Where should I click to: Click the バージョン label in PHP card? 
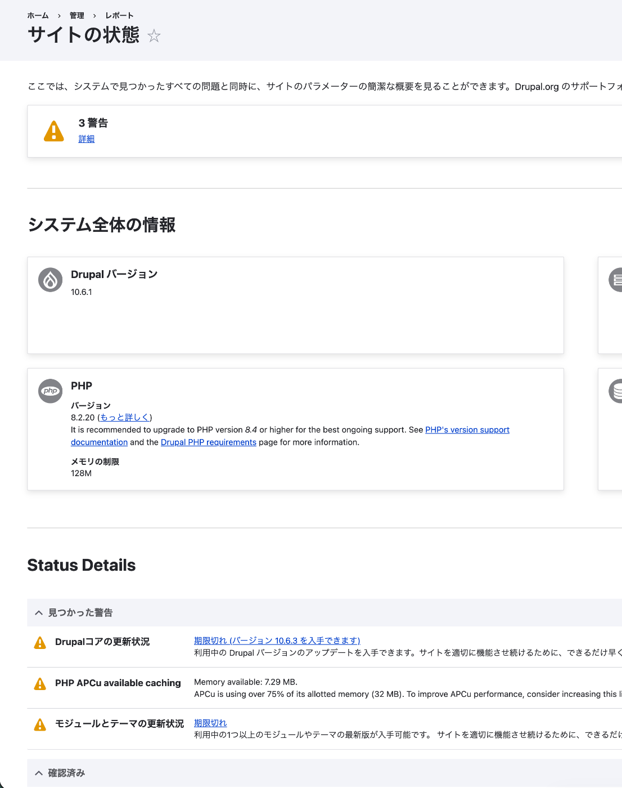click(91, 405)
